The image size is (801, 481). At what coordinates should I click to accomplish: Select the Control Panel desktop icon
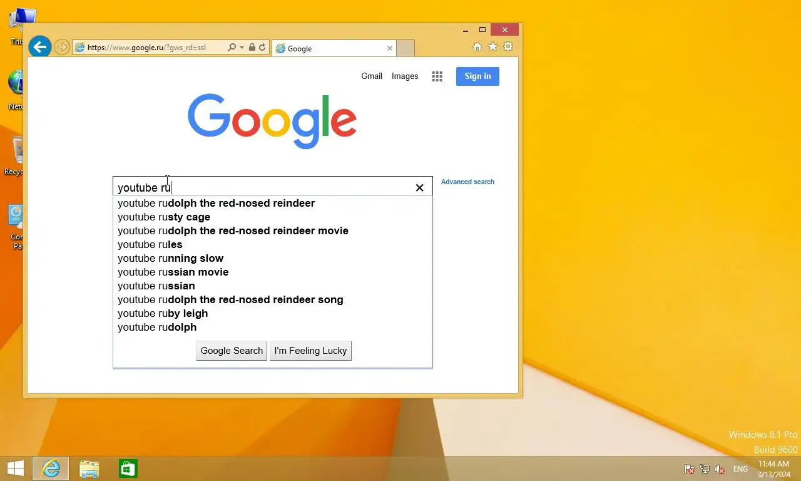(15, 227)
